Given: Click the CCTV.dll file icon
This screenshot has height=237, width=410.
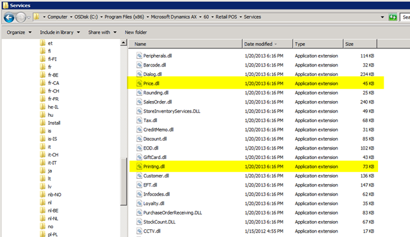Looking at the screenshot, I should (x=140, y=231).
